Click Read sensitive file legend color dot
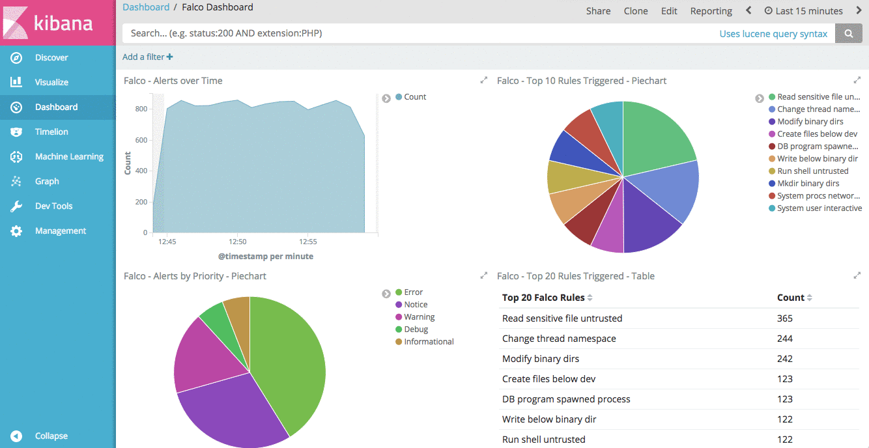869x448 pixels. point(772,97)
